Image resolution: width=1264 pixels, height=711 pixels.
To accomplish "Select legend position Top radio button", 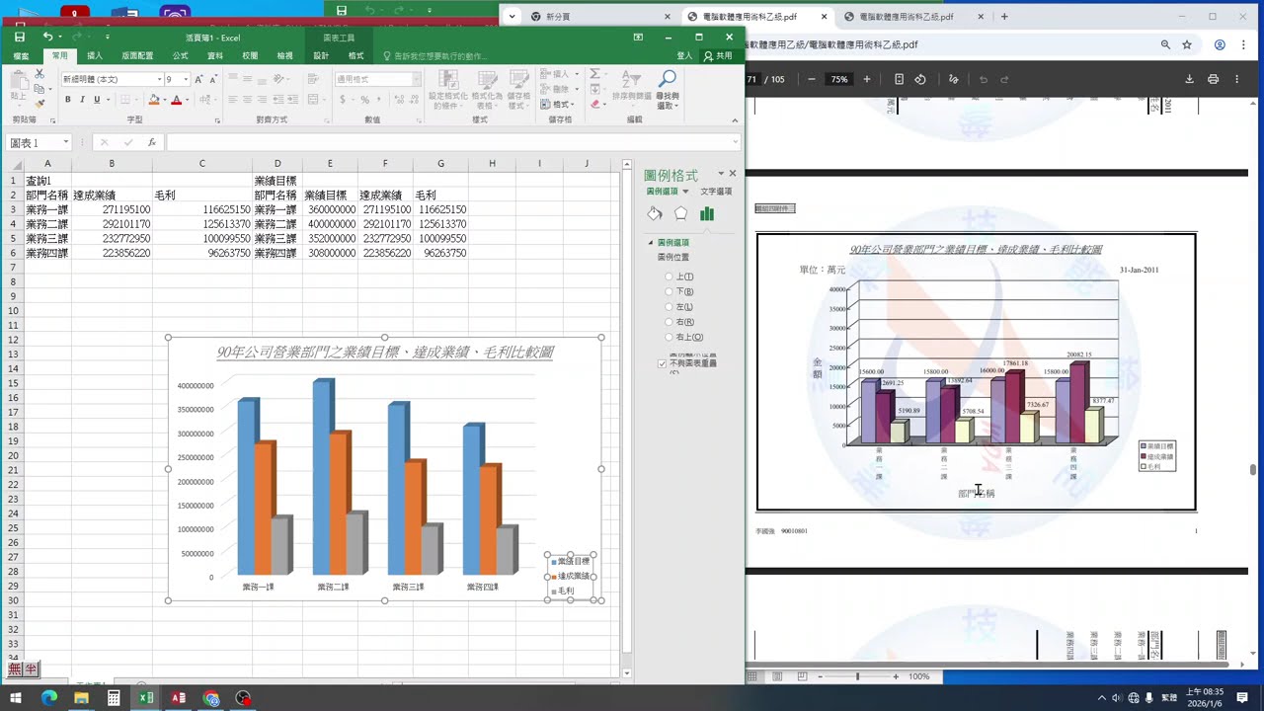I will (670, 276).
